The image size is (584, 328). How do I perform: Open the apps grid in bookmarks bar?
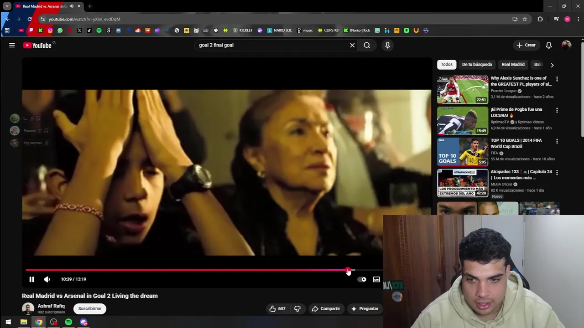(x=7, y=31)
